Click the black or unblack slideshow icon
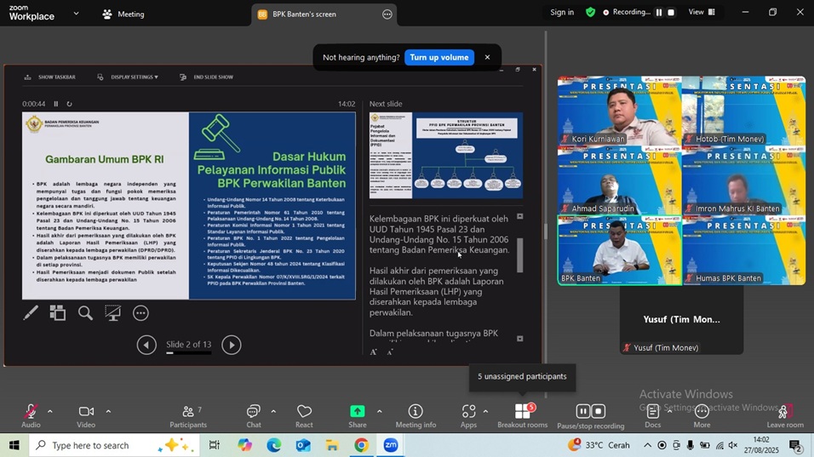 pyautogui.click(x=112, y=313)
